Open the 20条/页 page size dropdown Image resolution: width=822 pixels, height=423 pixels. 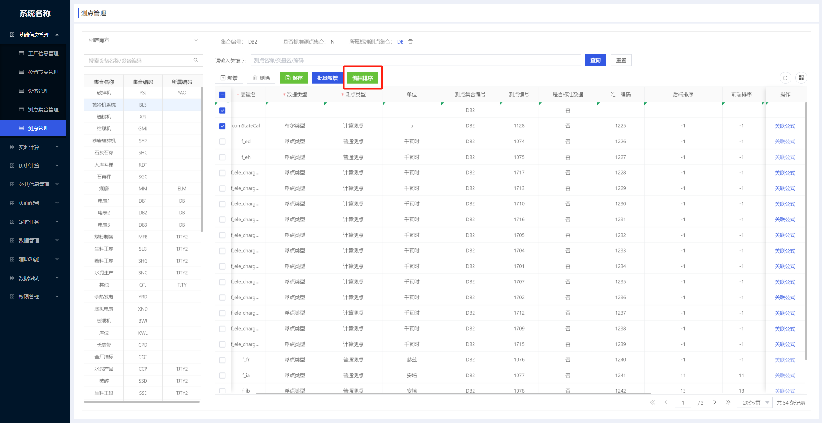tap(755, 402)
